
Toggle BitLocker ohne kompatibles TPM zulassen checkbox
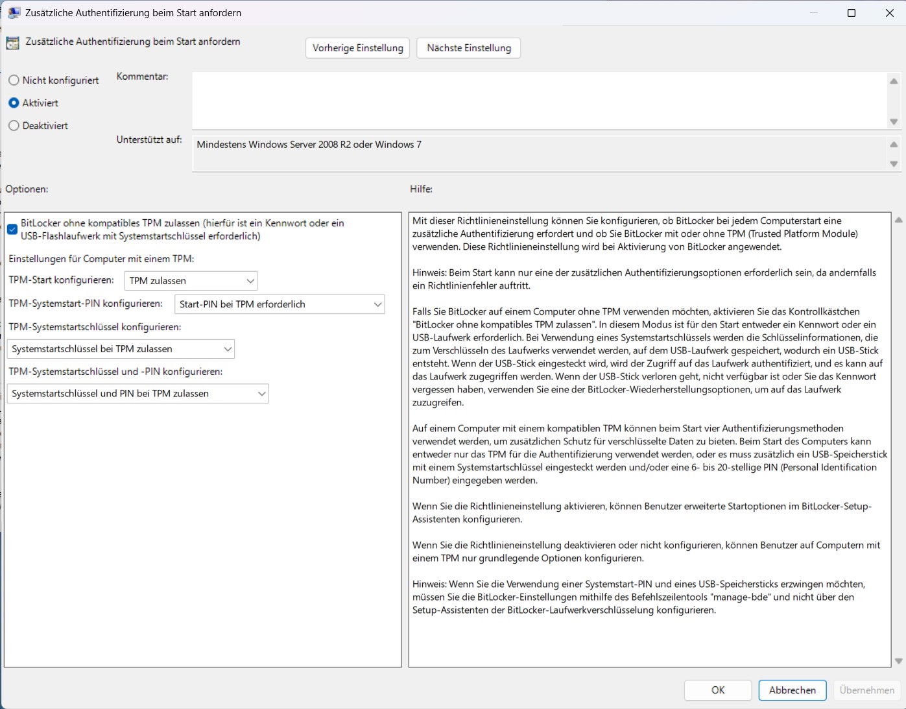12,229
